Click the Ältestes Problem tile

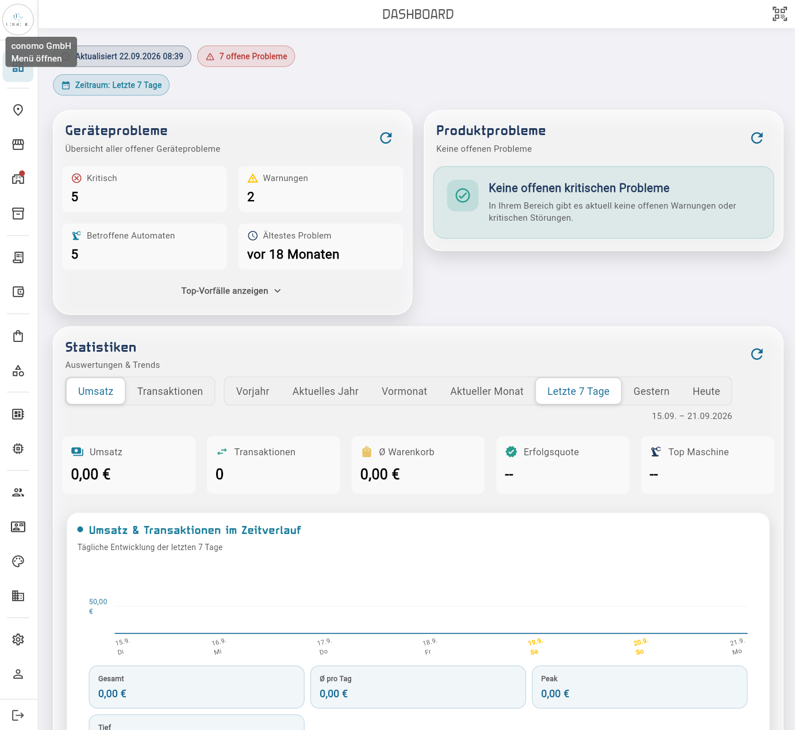click(x=321, y=247)
